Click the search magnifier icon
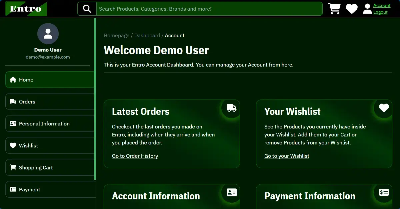The image size is (400, 209). [x=87, y=8]
